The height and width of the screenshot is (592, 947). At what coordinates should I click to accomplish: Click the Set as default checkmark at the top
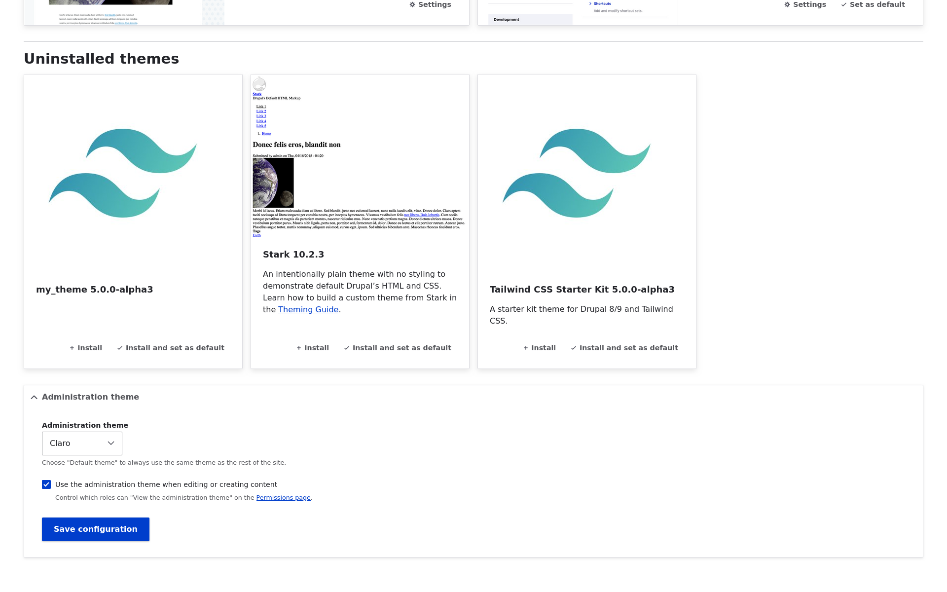point(873,4)
